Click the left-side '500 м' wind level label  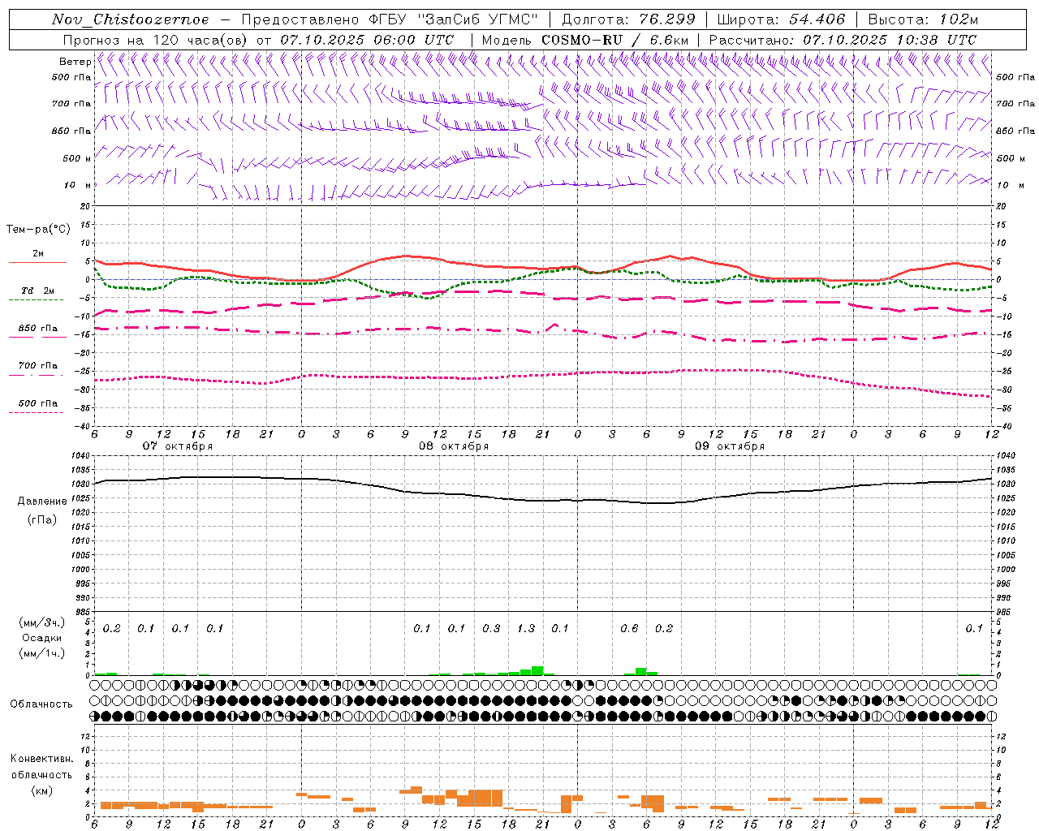[x=77, y=158]
